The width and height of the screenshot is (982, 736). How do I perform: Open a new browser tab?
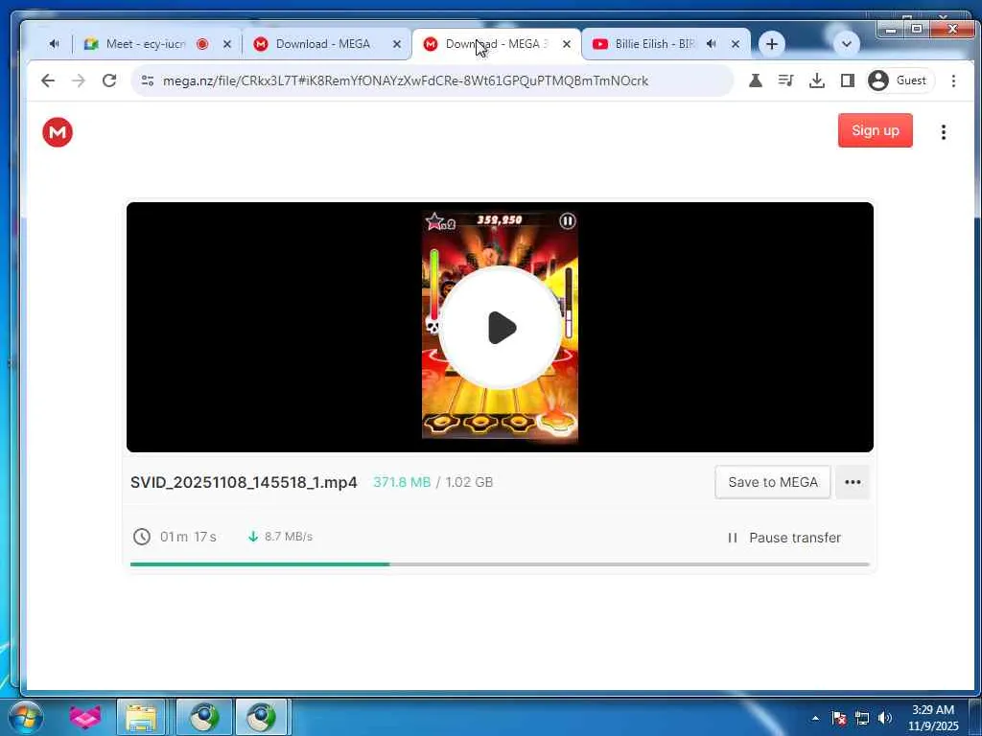point(772,44)
